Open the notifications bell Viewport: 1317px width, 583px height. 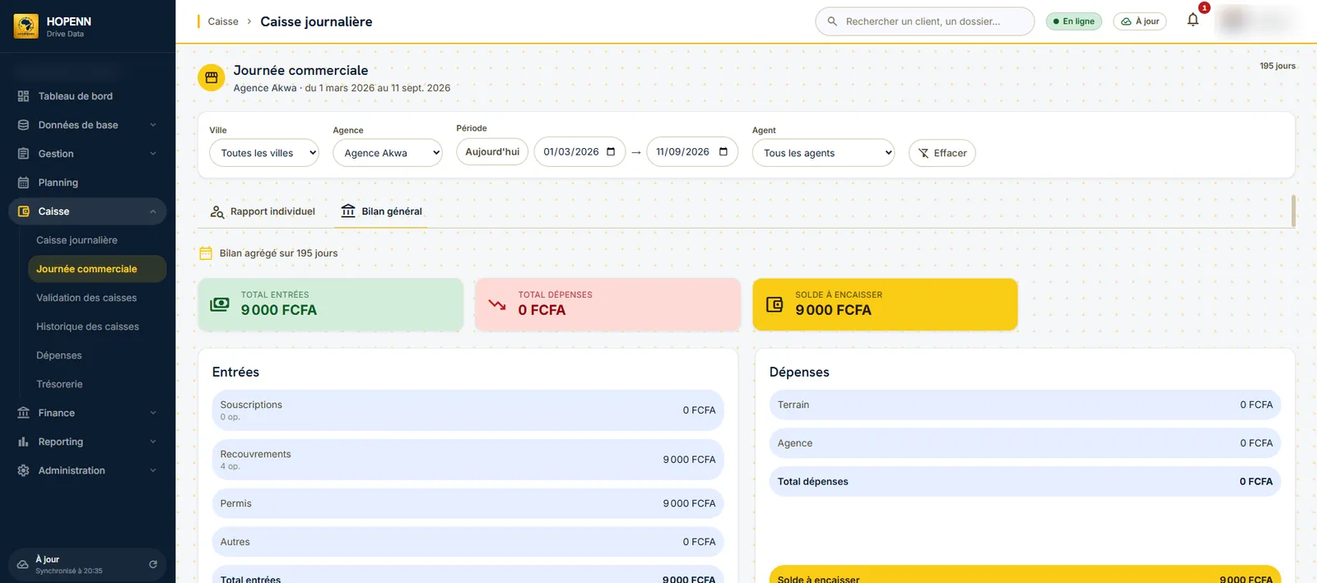[x=1193, y=20]
